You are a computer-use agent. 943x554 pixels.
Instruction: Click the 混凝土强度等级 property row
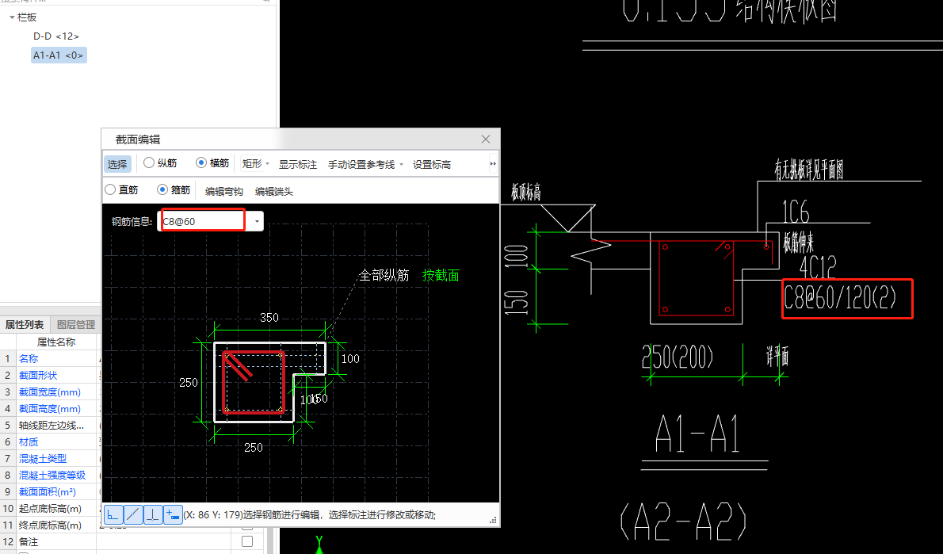coord(56,476)
